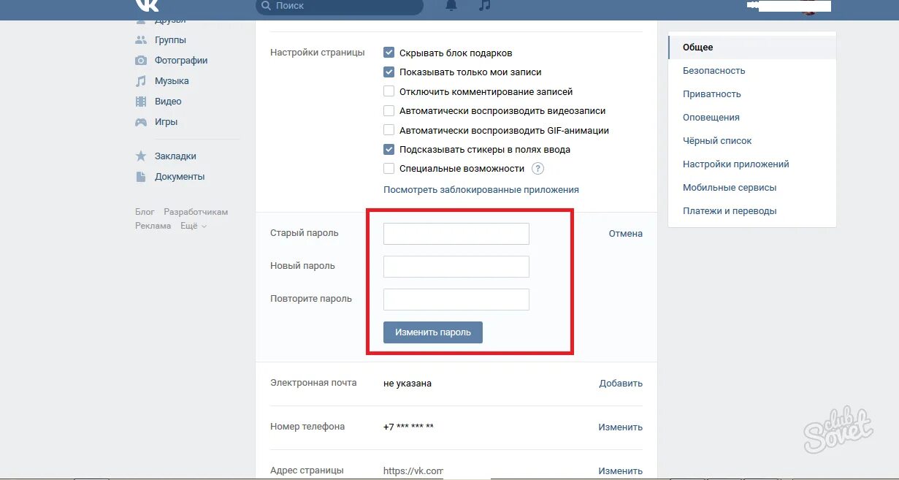Click Изменить for Номер телефона
This screenshot has height=480, width=899.
coord(621,427)
